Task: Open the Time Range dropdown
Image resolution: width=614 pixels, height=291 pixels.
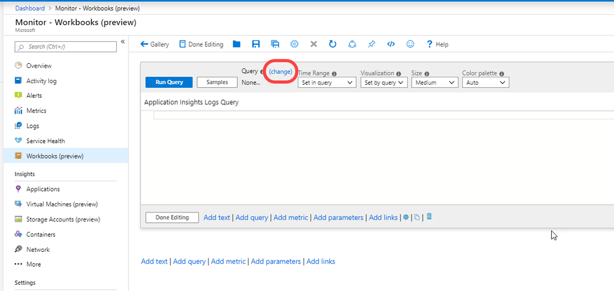Action: (327, 82)
